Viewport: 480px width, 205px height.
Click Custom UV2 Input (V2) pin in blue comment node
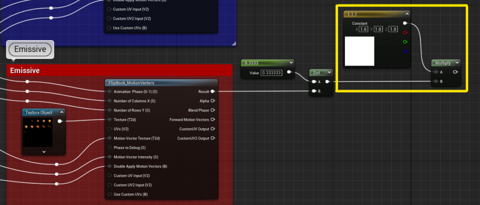109,19
